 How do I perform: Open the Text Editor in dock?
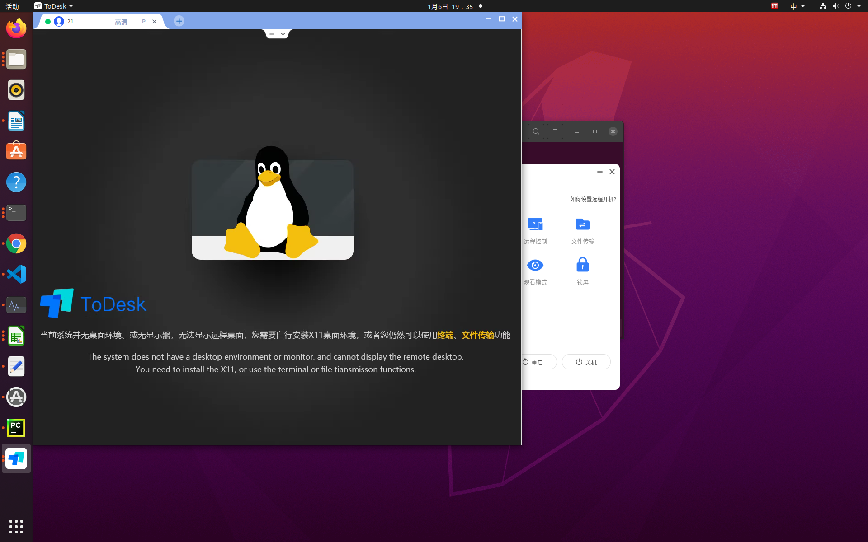pos(16,366)
